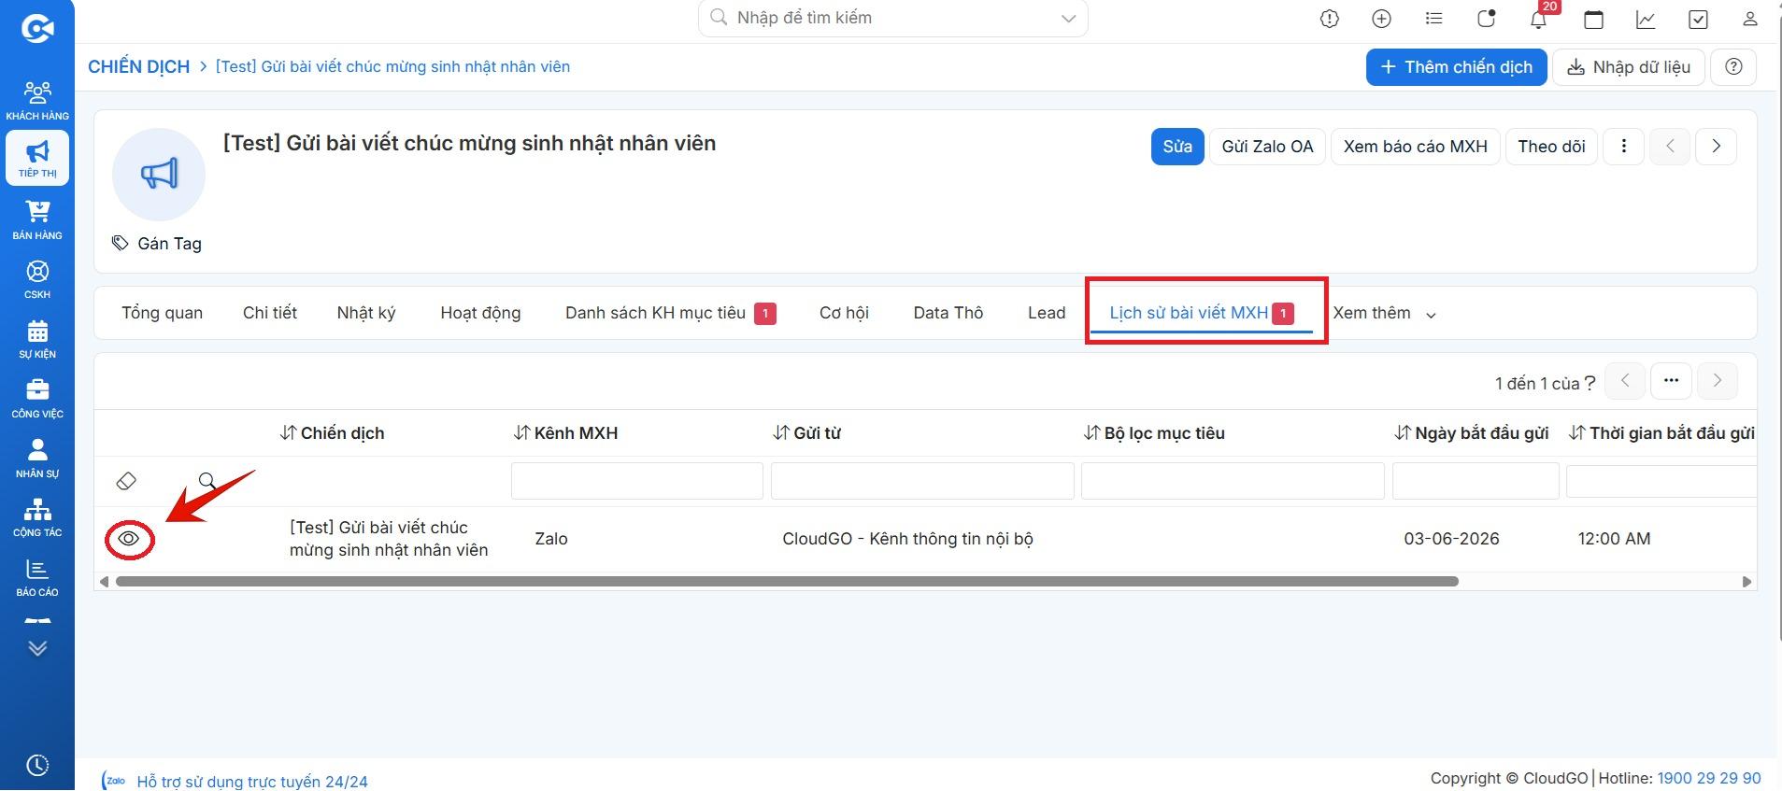Open the pagination ellipsis options
1782x791 pixels.
(x=1671, y=380)
